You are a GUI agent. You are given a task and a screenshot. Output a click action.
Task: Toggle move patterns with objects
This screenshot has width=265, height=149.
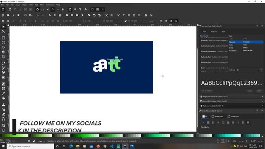click(x=176, y=21)
